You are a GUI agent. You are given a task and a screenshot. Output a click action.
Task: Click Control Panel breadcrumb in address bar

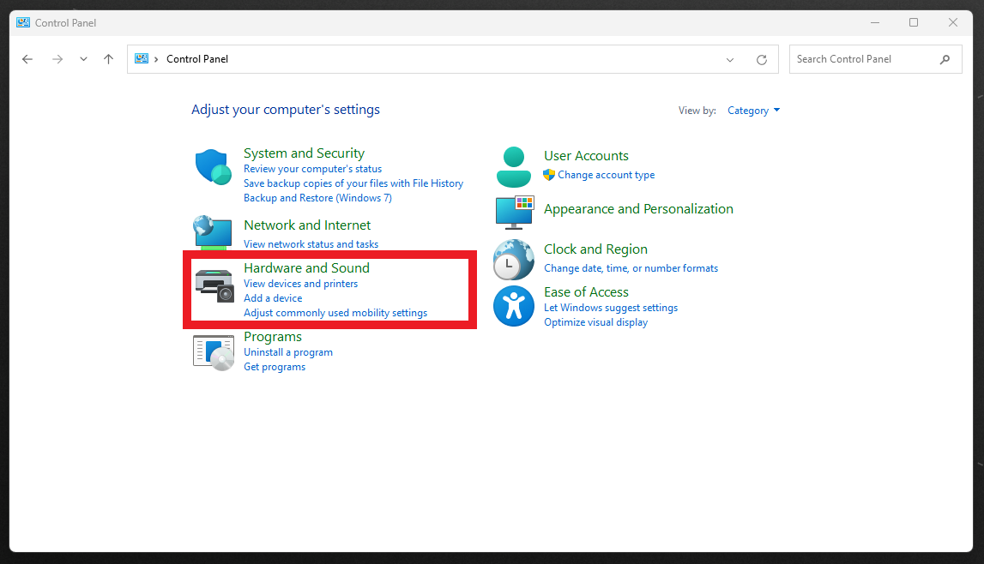(196, 59)
